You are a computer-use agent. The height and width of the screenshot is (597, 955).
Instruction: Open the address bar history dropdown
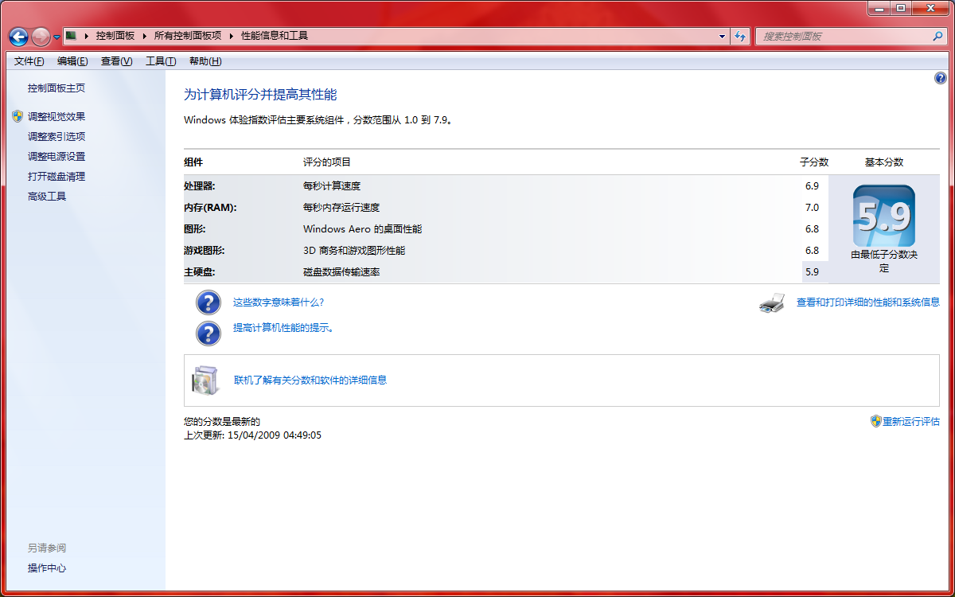click(x=721, y=37)
